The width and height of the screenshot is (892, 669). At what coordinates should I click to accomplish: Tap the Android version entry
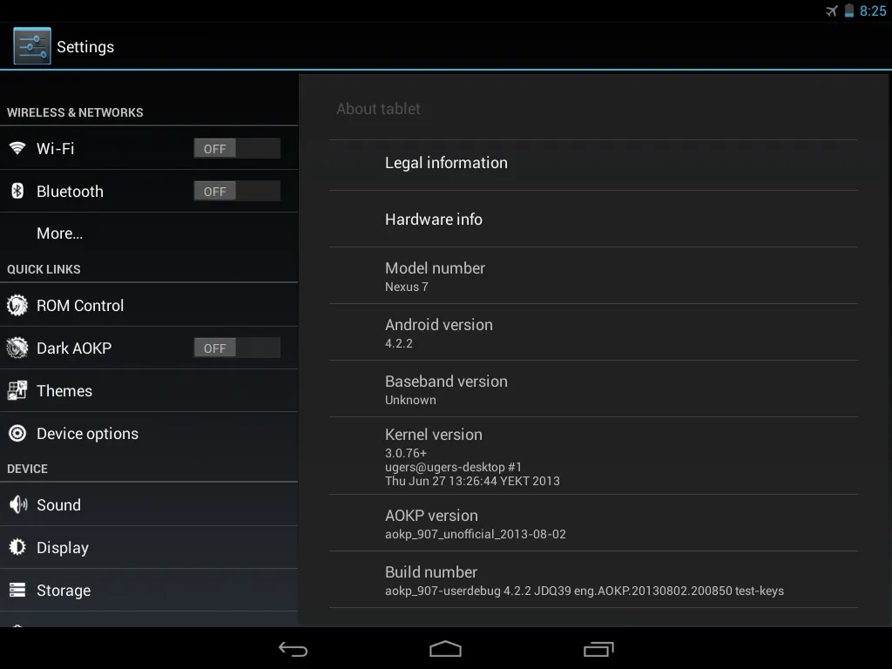593,332
